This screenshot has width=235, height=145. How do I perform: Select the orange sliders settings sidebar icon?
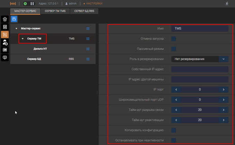point(5,35)
